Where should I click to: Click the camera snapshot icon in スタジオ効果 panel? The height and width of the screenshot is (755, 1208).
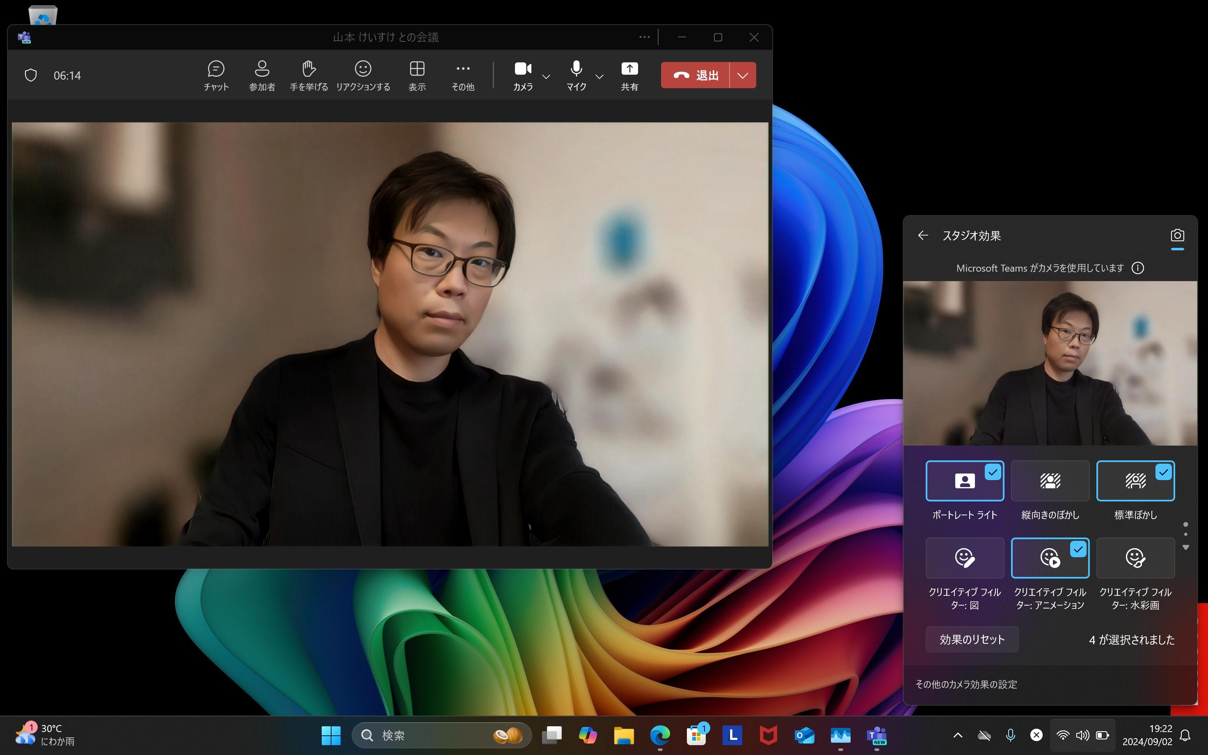pyautogui.click(x=1177, y=235)
